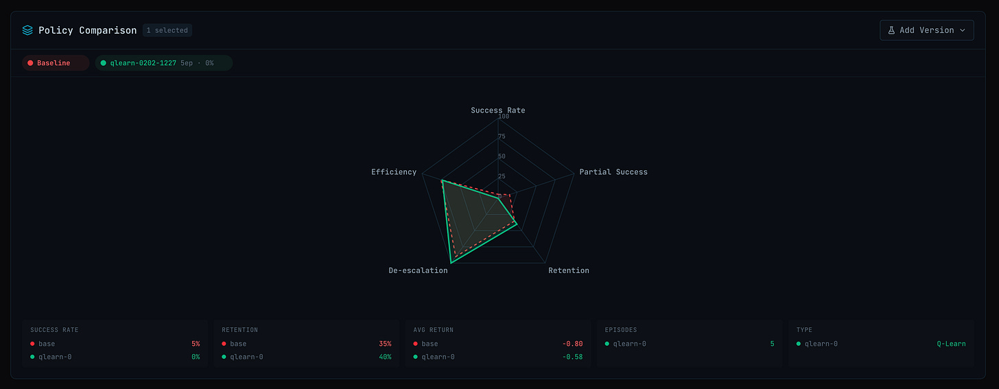Click the Q-Learn type value
Screen dimensions: 999x389
pos(951,344)
